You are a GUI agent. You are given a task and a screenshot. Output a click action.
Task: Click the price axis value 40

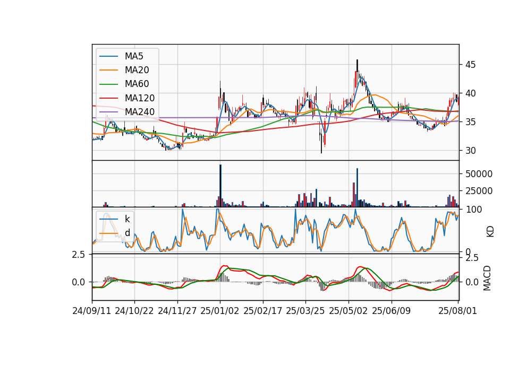(x=470, y=93)
